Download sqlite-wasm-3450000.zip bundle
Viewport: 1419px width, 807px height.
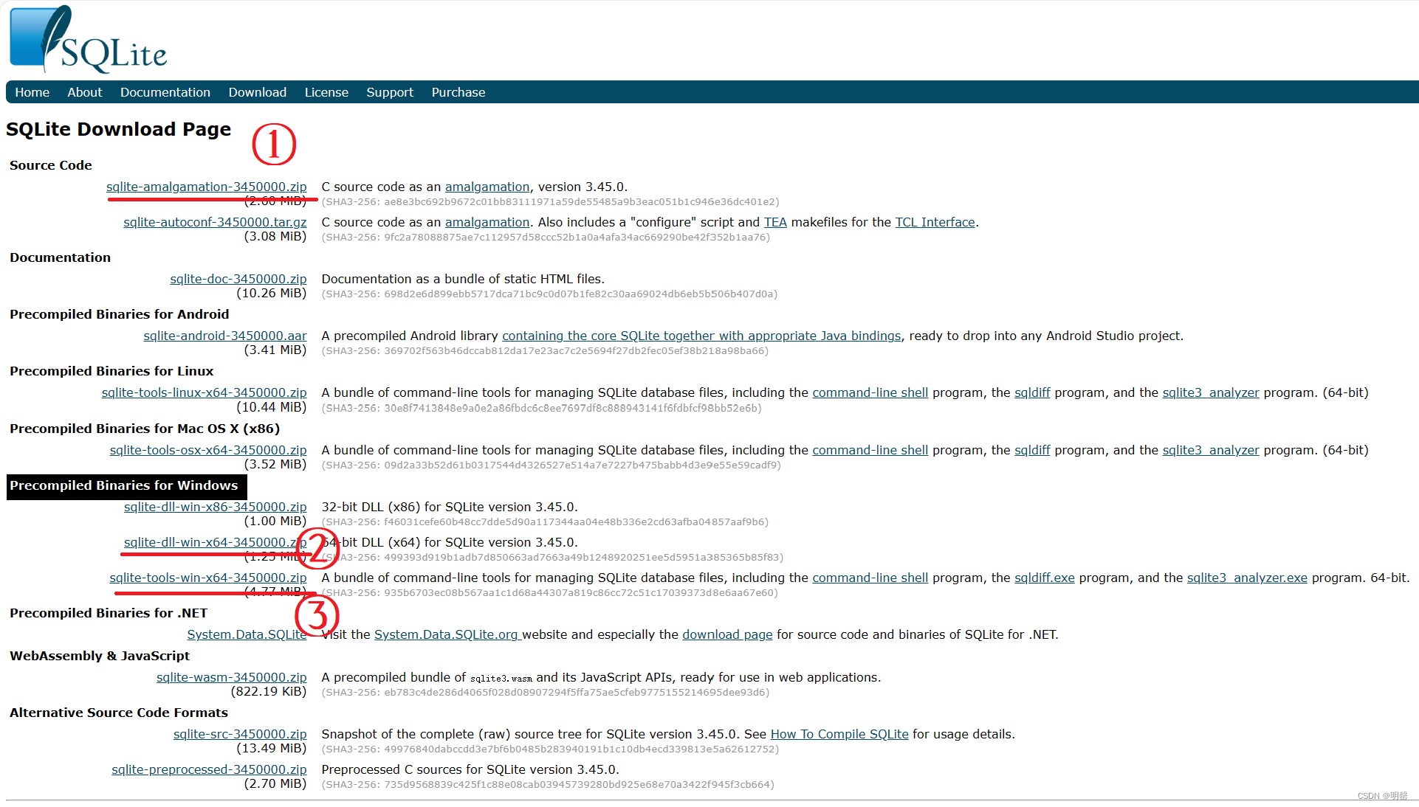coord(231,677)
